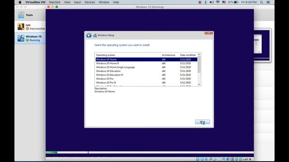Open the Wi-Fi menu bar icon
This screenshot has width=289, height=162.
218,2
